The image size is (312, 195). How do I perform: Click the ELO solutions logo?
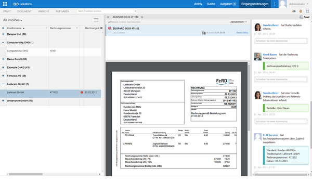pos(22,4)
